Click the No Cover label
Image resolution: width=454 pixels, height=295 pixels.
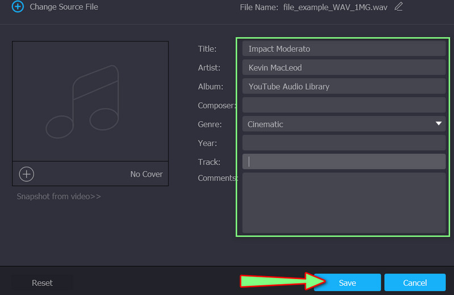coord(146,174)
